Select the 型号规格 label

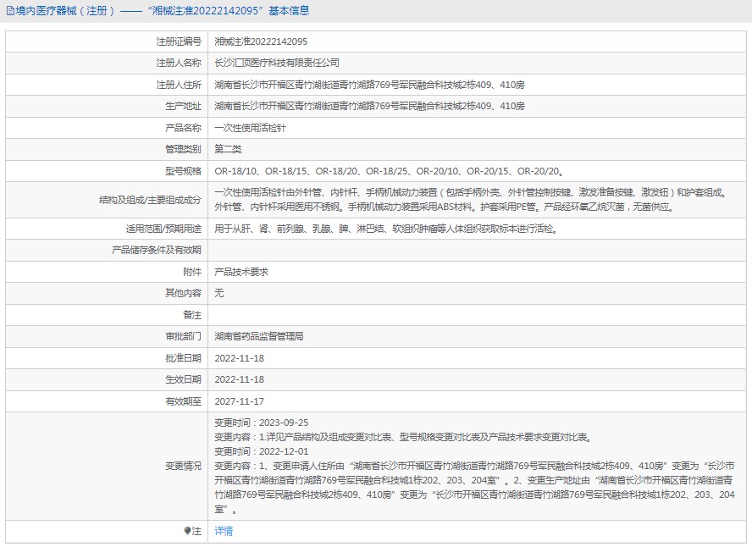183,171
